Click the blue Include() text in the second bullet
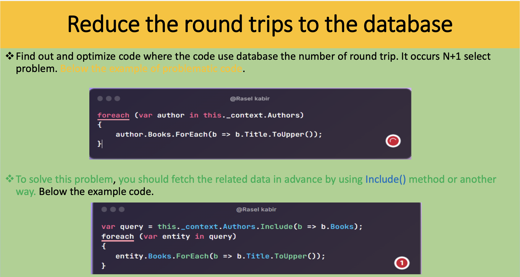The width and height of the screenshot is (520, 277). 385,179
